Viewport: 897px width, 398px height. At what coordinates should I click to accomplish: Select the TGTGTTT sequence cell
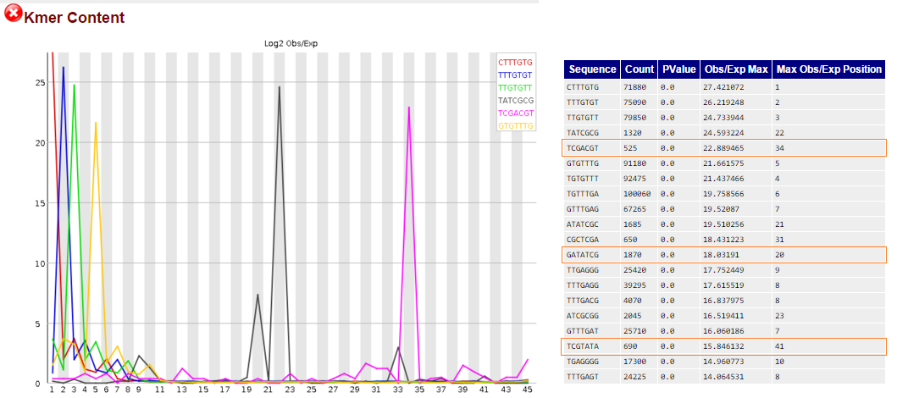click(592, 177)
